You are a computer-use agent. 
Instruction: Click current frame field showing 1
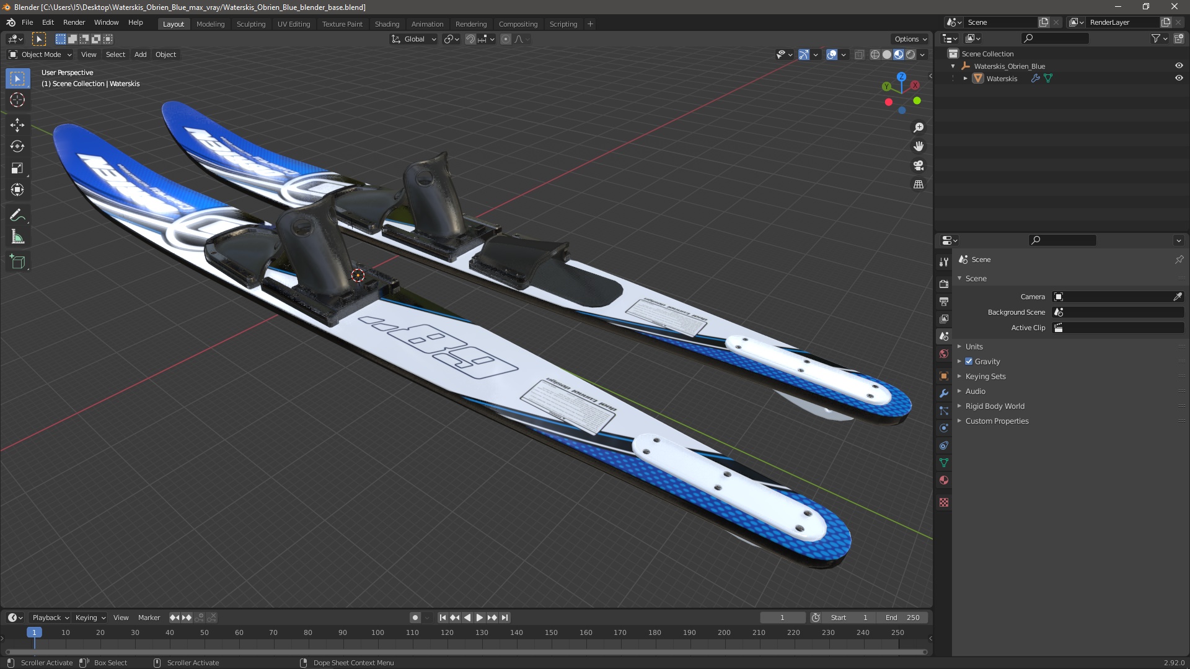[x=782, y=618]
